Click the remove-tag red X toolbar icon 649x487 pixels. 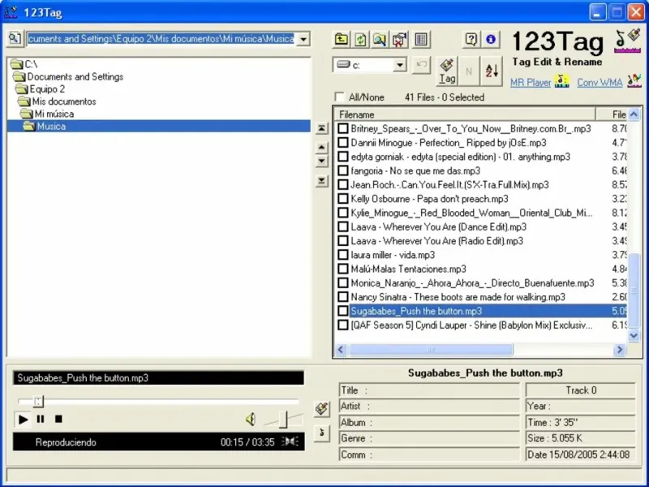[399, 39]
